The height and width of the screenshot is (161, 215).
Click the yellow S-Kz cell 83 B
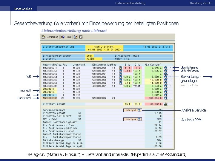pyautogui.click(x=128, y=83)
